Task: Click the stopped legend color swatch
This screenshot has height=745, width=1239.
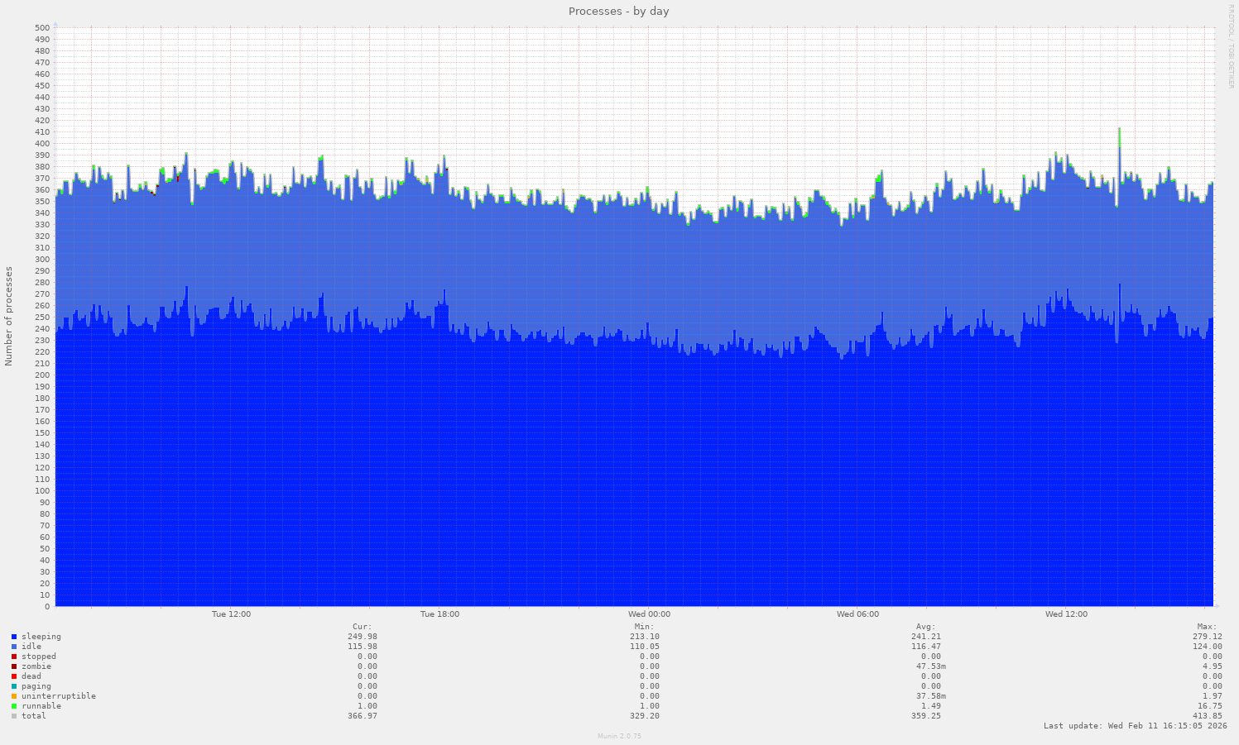Action: pos(14,657)
